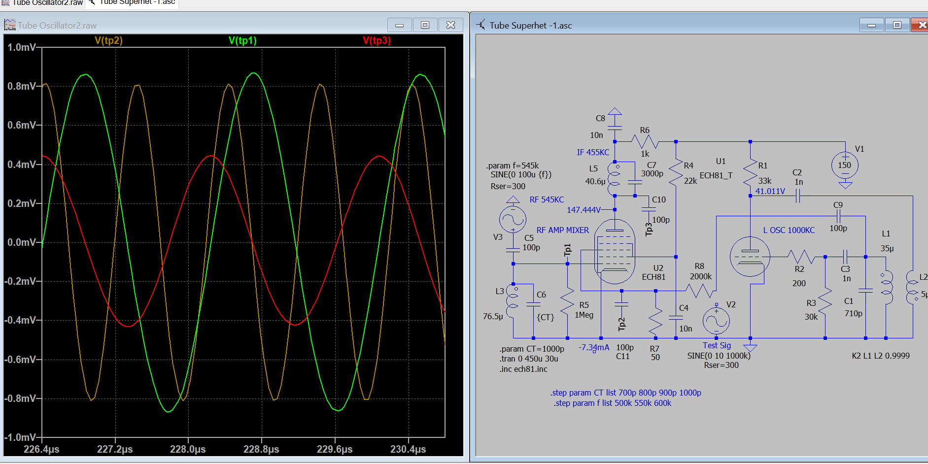
Task: Maximize the Tube Superhet schematic window
Action: (897, 25)
